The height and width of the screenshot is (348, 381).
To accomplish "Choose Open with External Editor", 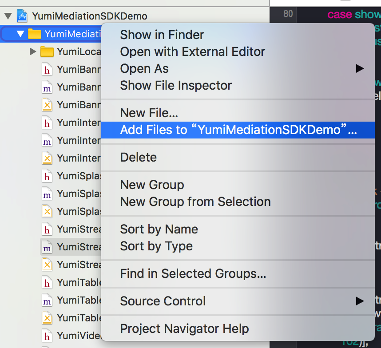I will (238, 52).
